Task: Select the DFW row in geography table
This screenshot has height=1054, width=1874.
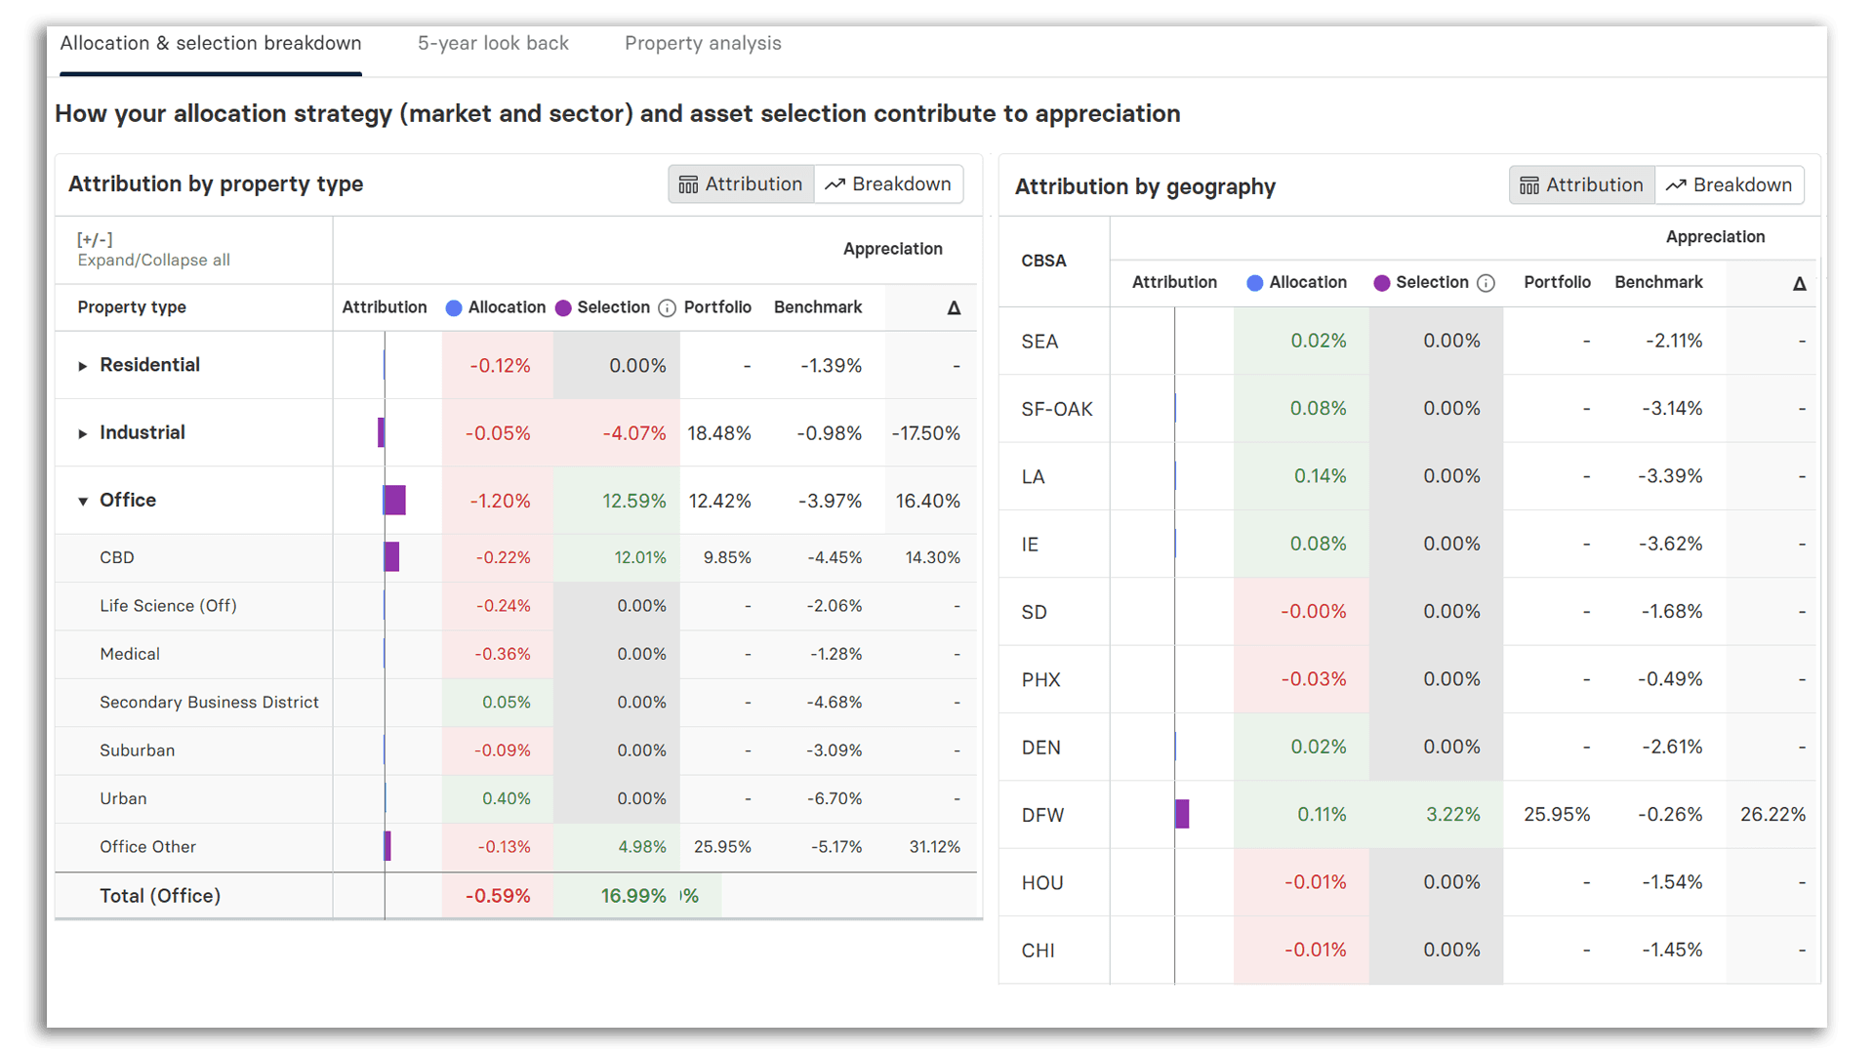Action: tap(1042, 814)
